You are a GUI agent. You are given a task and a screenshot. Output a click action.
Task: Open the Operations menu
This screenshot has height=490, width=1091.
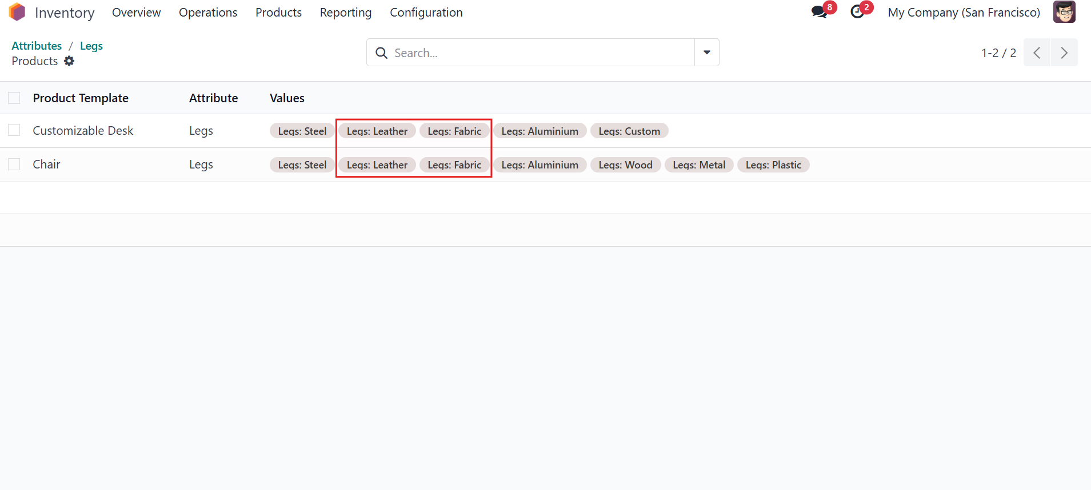click(208, 13)
